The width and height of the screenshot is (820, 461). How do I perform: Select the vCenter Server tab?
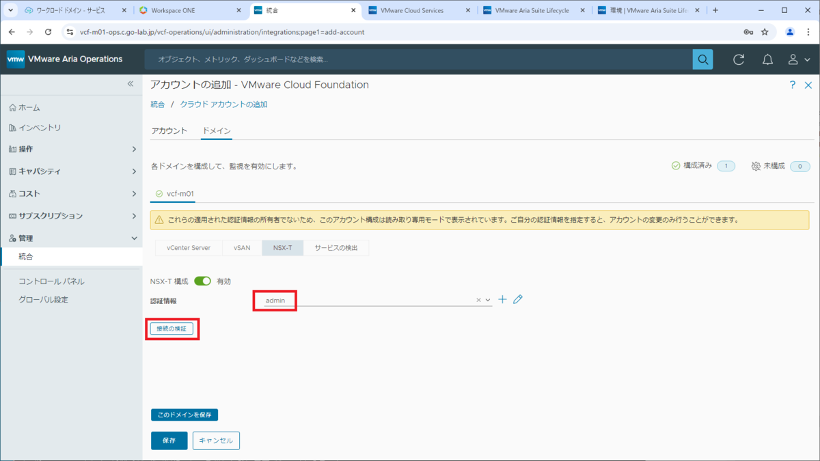189,248
